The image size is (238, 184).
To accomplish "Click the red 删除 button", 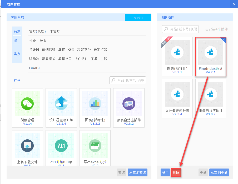I will click(176, 172).
